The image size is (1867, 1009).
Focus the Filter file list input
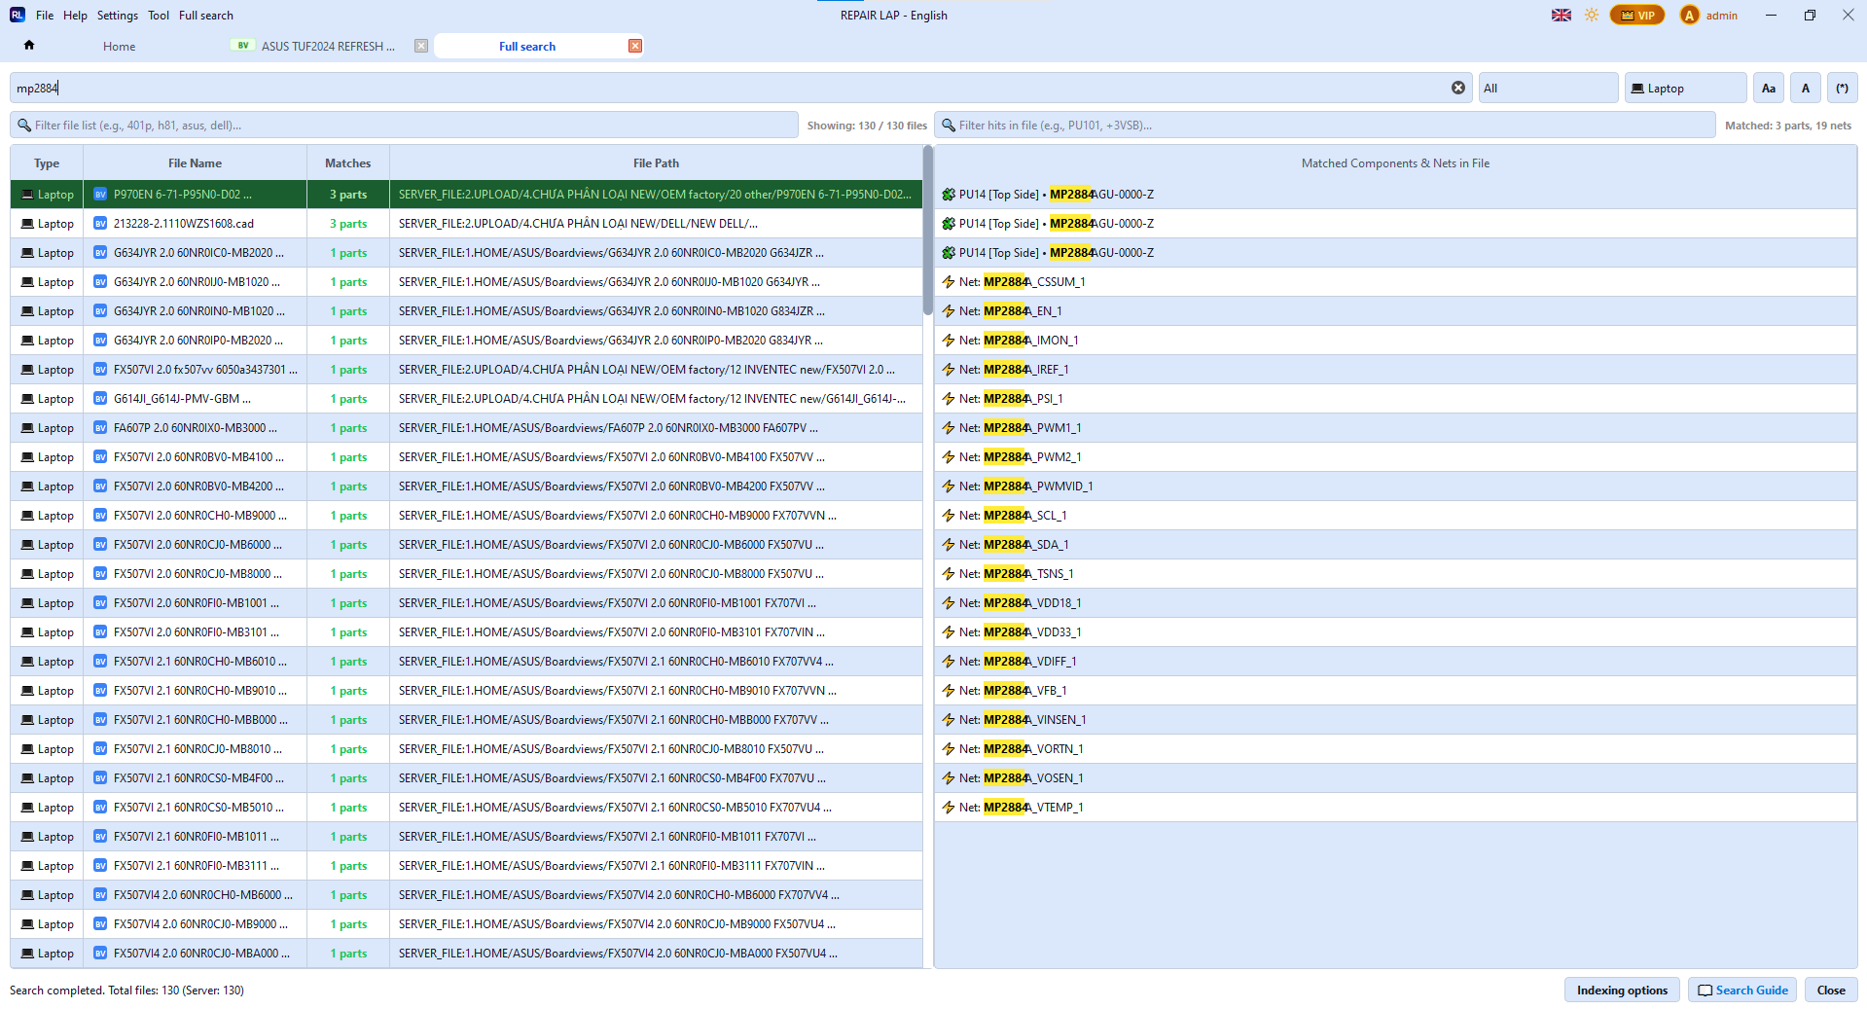coord(404,125)
